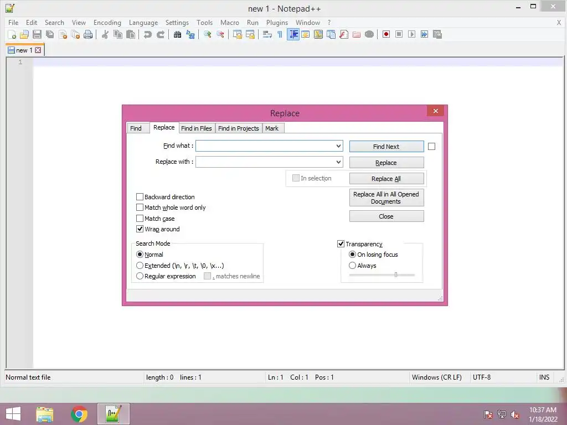Switch to the Mark tab
Viewport: 567px width, 425px height.
(x=272, y=128)
